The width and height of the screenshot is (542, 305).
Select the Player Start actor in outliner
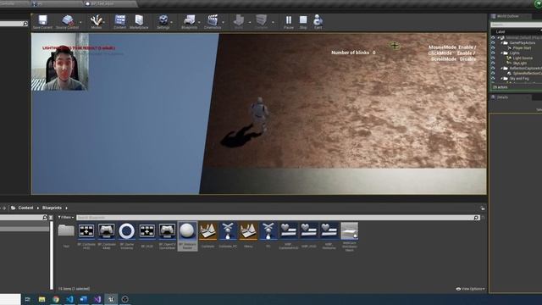pyautogui.click(x=522, y=47)
